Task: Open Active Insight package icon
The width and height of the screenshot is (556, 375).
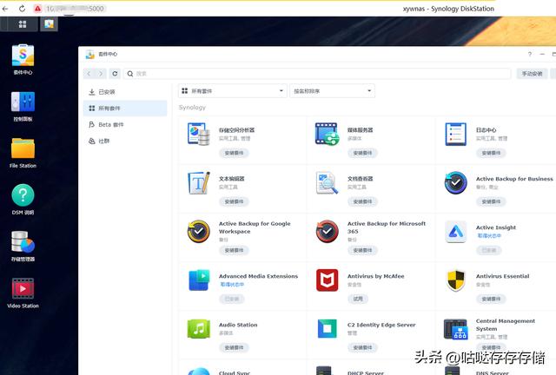Action: pos(455,231)
